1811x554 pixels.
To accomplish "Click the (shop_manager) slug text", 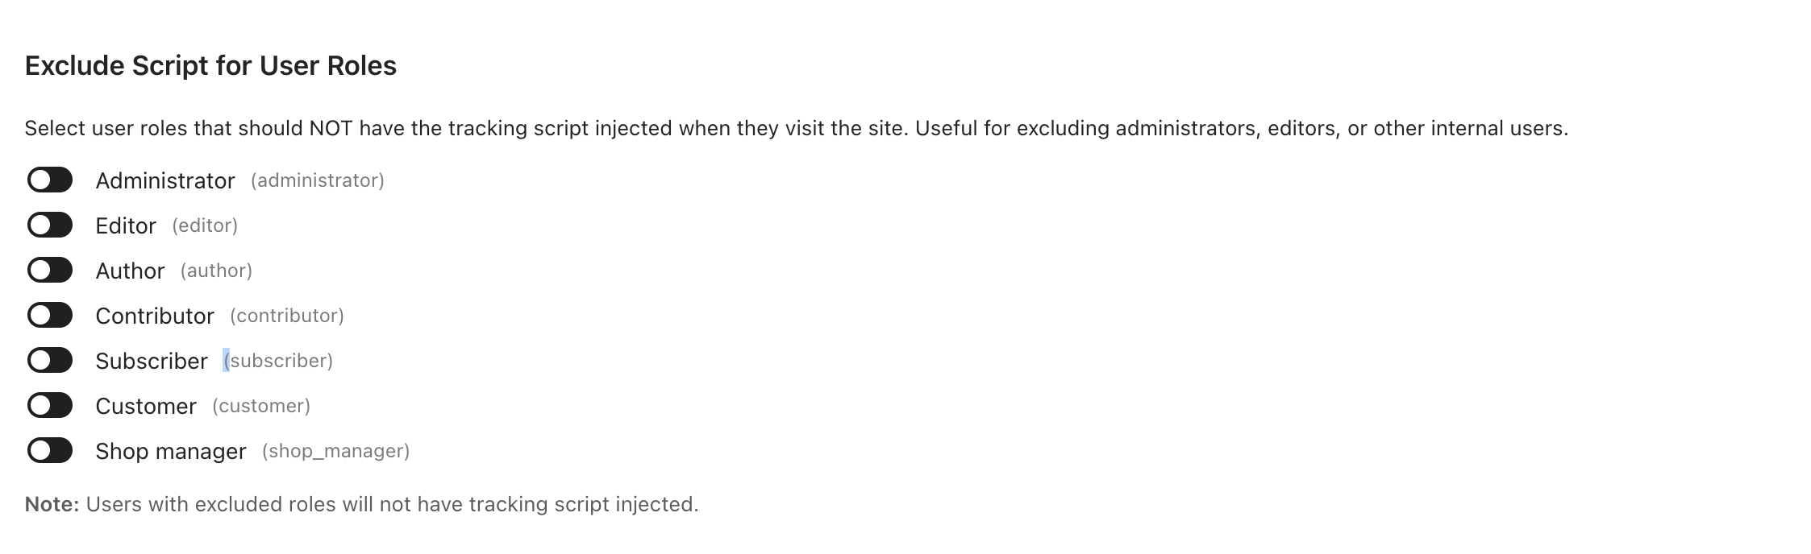I will tap(335, 451).
